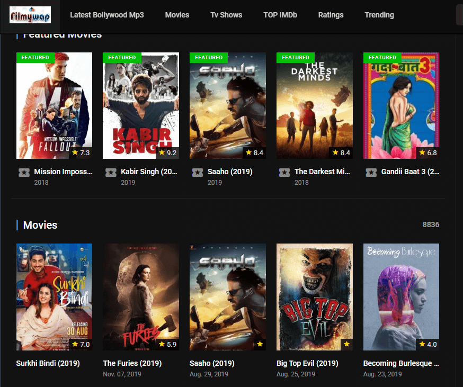This screenshot has width=463, height=387.
Task: Go to Tv Shows section
Action: pos(226,15)
